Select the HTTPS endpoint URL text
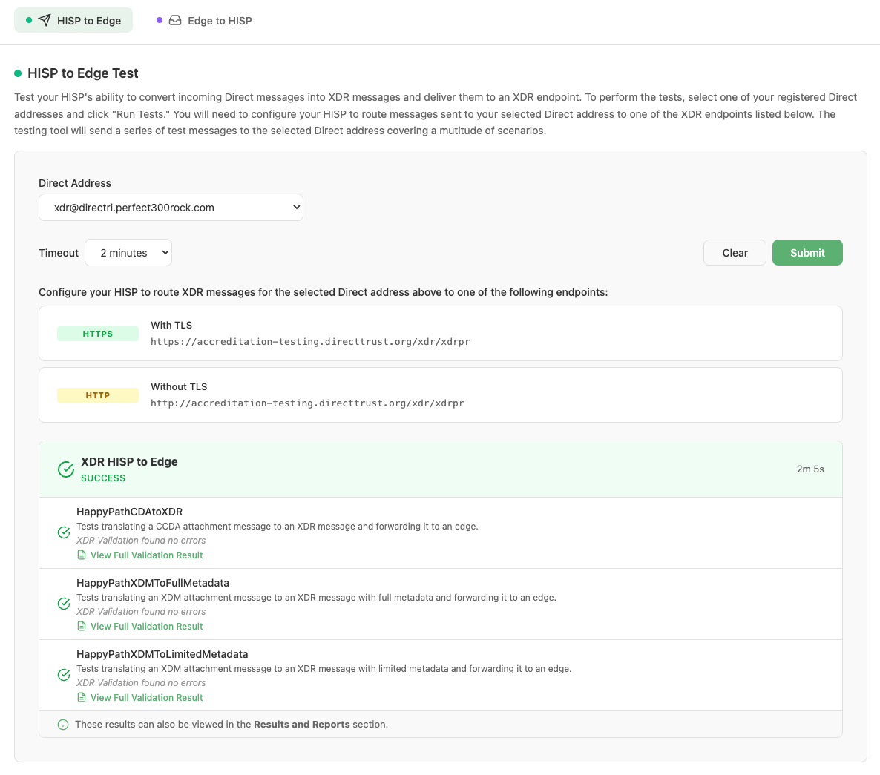The width and height of the screenshot is (880, 775). 310,341
